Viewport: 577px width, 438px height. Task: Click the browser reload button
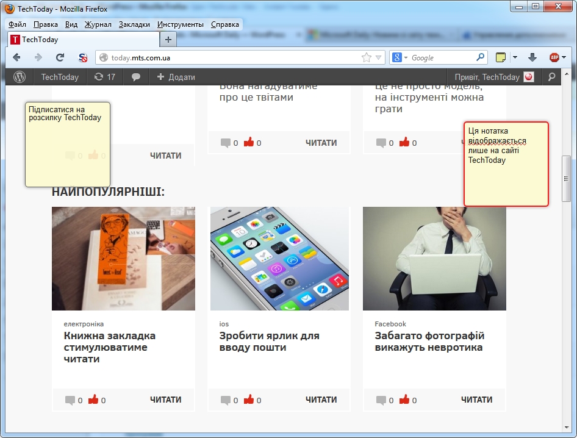tap(60, 57)
